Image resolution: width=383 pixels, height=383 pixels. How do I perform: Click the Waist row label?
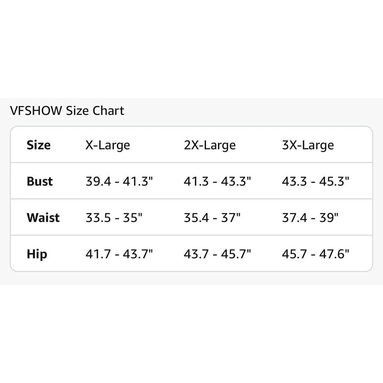pos(43,218)
